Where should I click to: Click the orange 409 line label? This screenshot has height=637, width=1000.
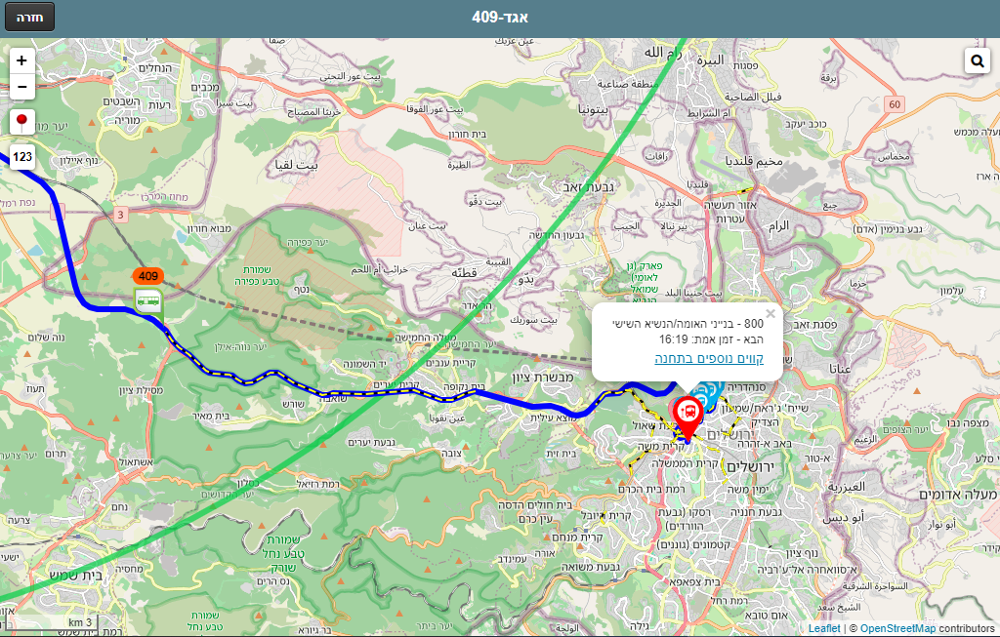(148, 276)
